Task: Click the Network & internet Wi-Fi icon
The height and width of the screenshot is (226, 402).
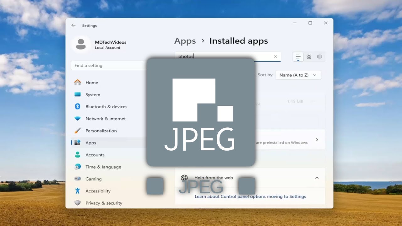Action: 78,119
